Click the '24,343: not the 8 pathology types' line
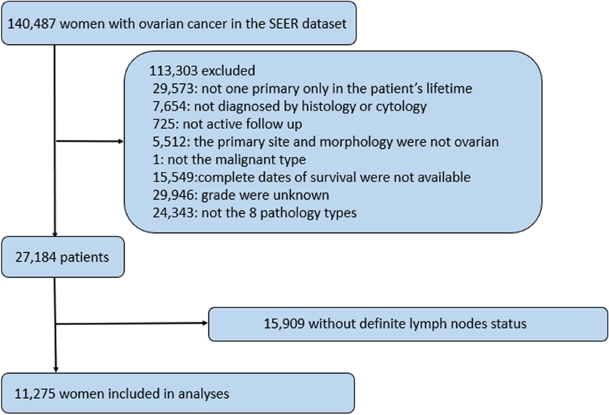 coord(254,213)
